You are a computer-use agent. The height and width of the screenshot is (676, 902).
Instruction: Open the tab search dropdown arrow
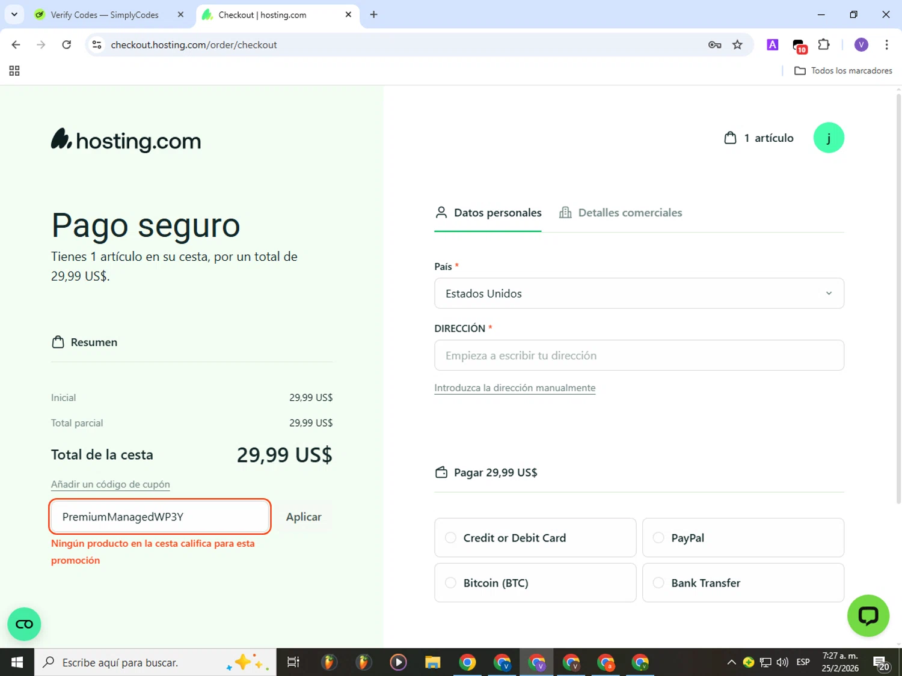14,14
